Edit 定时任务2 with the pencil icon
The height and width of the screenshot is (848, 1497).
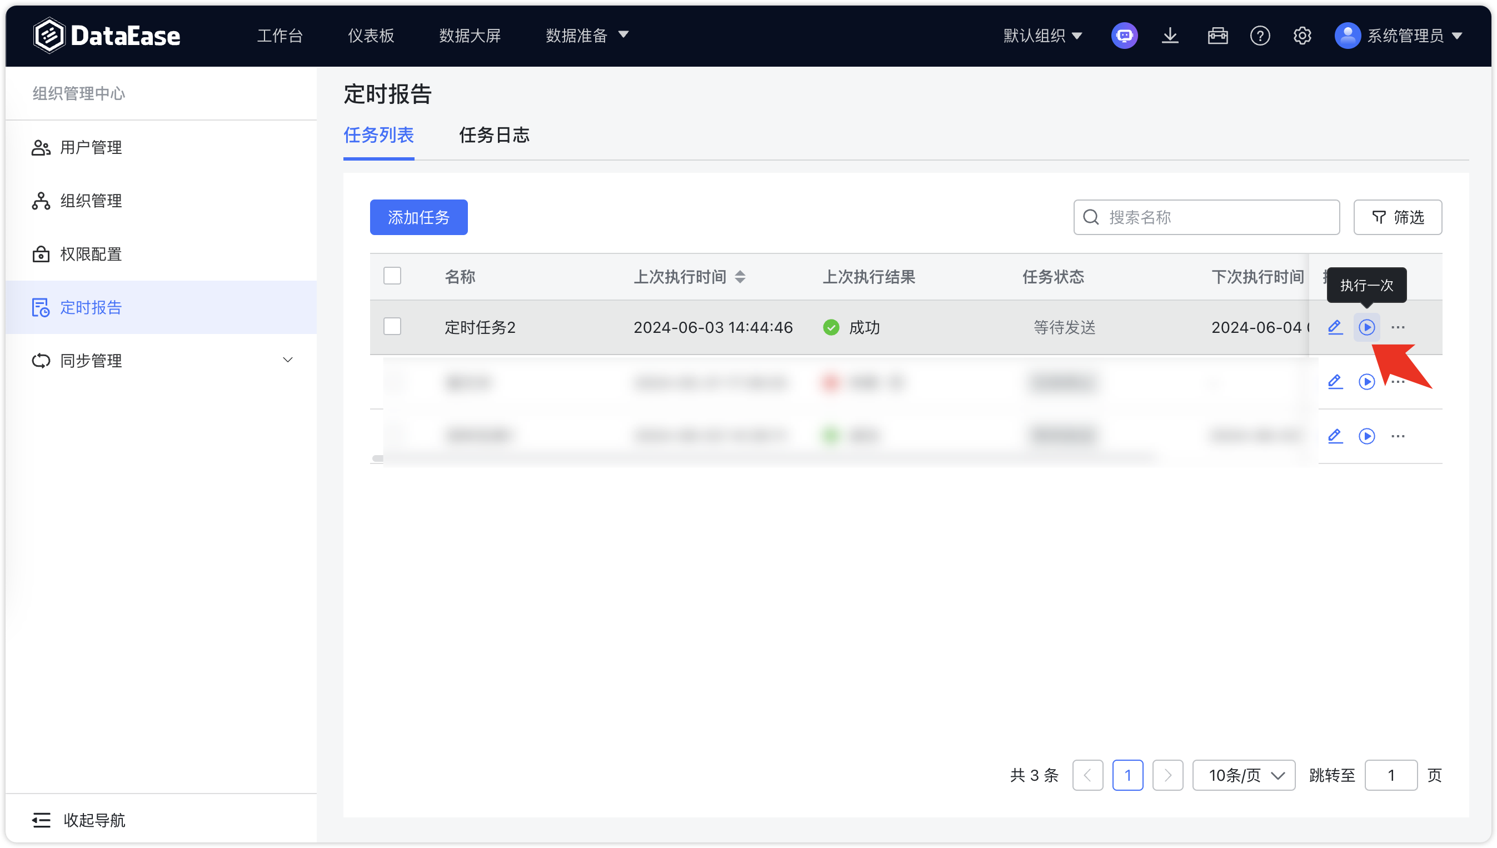pos(1335,327)
